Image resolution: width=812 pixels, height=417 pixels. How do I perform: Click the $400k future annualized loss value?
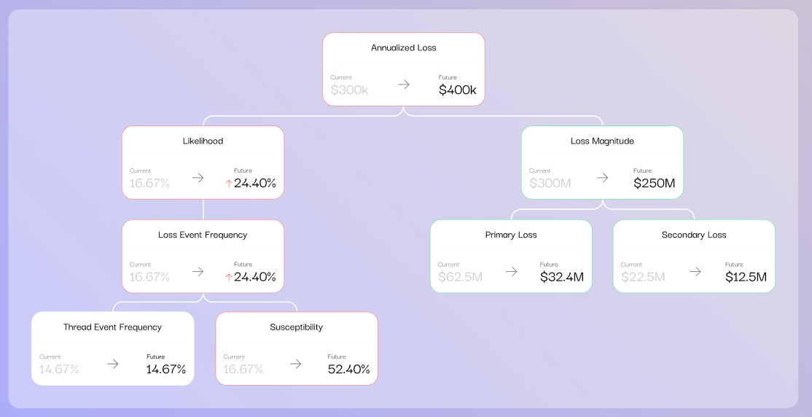click(x=457, y=90)
